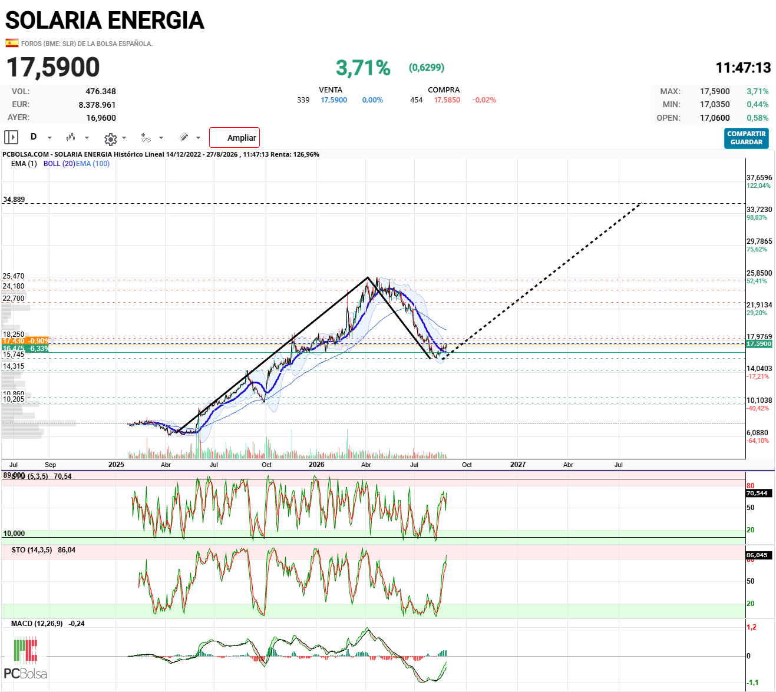The width and height of the screenshot is (776, 692).
Task: Expand the arrow beside the gear icon
Action: (x=124, y=138)
